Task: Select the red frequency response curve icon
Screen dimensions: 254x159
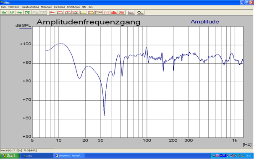Action: 60,13
